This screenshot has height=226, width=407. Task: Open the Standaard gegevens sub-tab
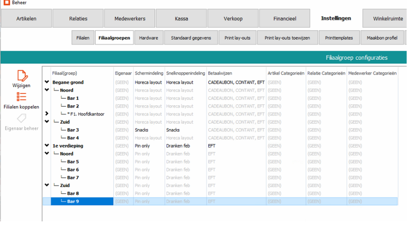[191, 38]
